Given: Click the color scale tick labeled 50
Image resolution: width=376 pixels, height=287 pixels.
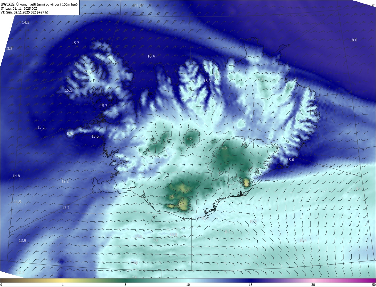Looking at the screenshot, I should (374, 285).
